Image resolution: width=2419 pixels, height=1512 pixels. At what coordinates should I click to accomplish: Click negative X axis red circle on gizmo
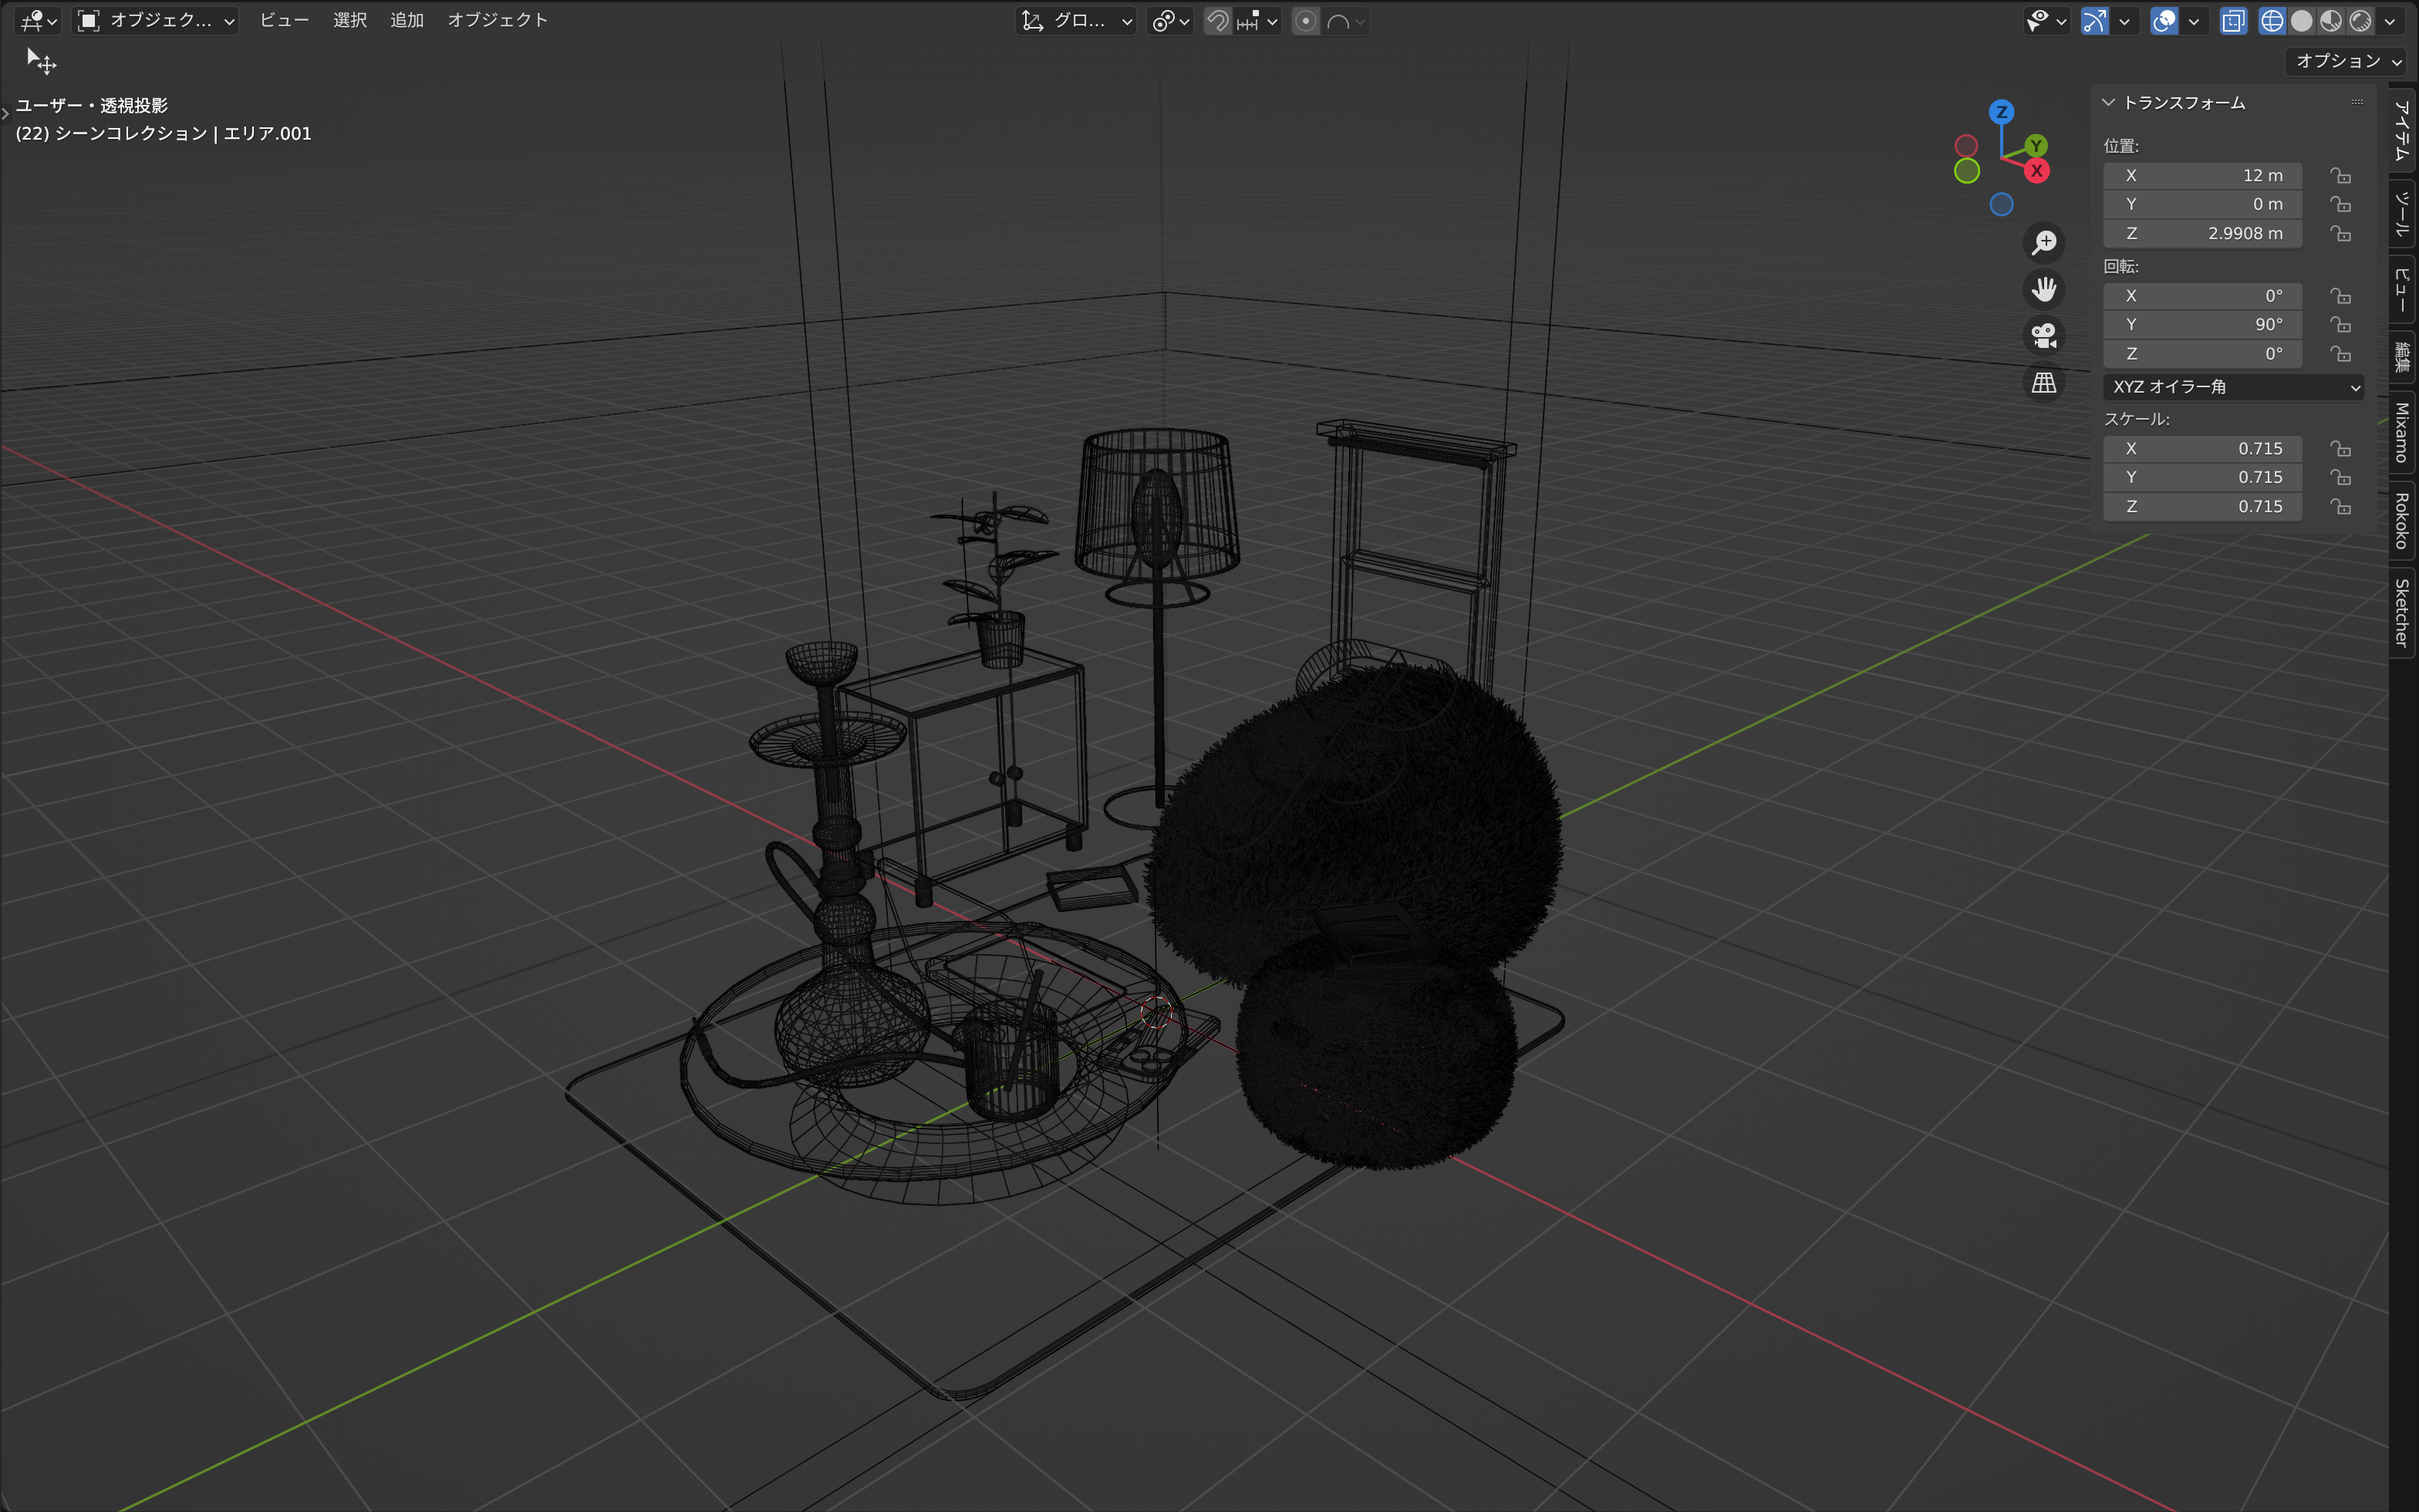[1966, 145]
